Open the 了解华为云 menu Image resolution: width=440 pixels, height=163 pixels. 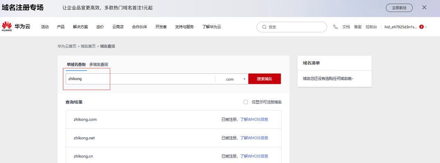[x=211, y=27]
